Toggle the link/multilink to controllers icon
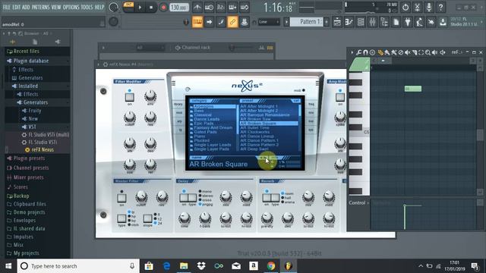 coord(232,22)
